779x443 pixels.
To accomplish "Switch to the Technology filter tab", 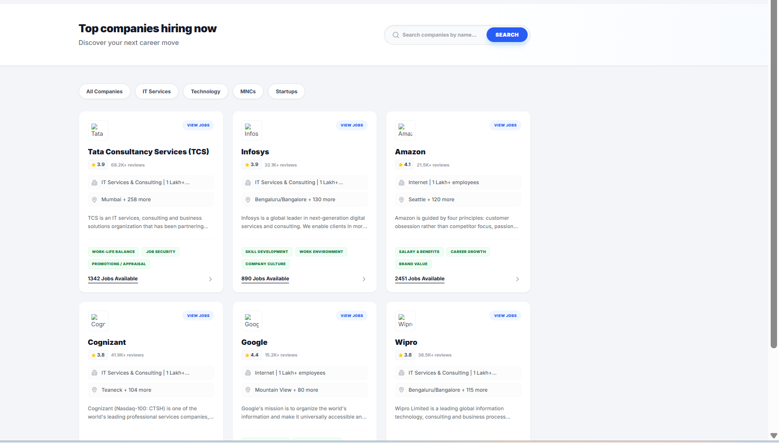I will pos(205,92).
